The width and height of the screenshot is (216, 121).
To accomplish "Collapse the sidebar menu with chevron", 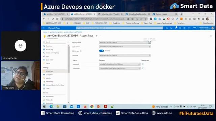I will (68, 42).
